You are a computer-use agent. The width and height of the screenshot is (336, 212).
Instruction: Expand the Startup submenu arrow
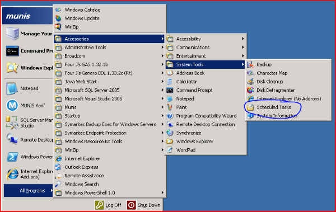[x=162, y=116]
